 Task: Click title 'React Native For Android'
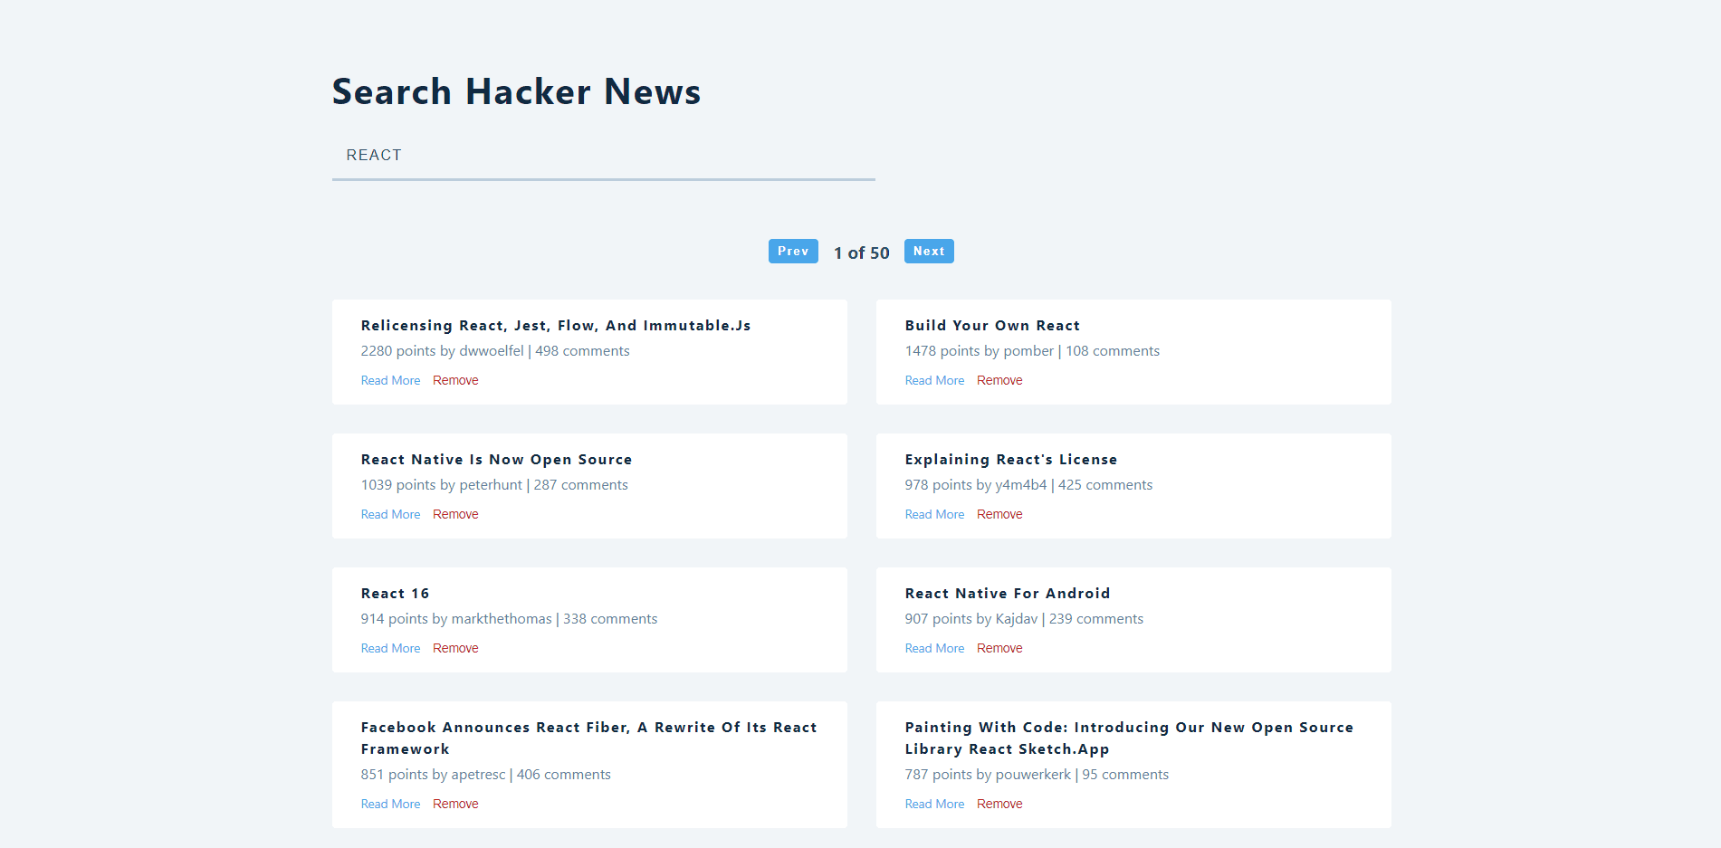pos(1008,594)
